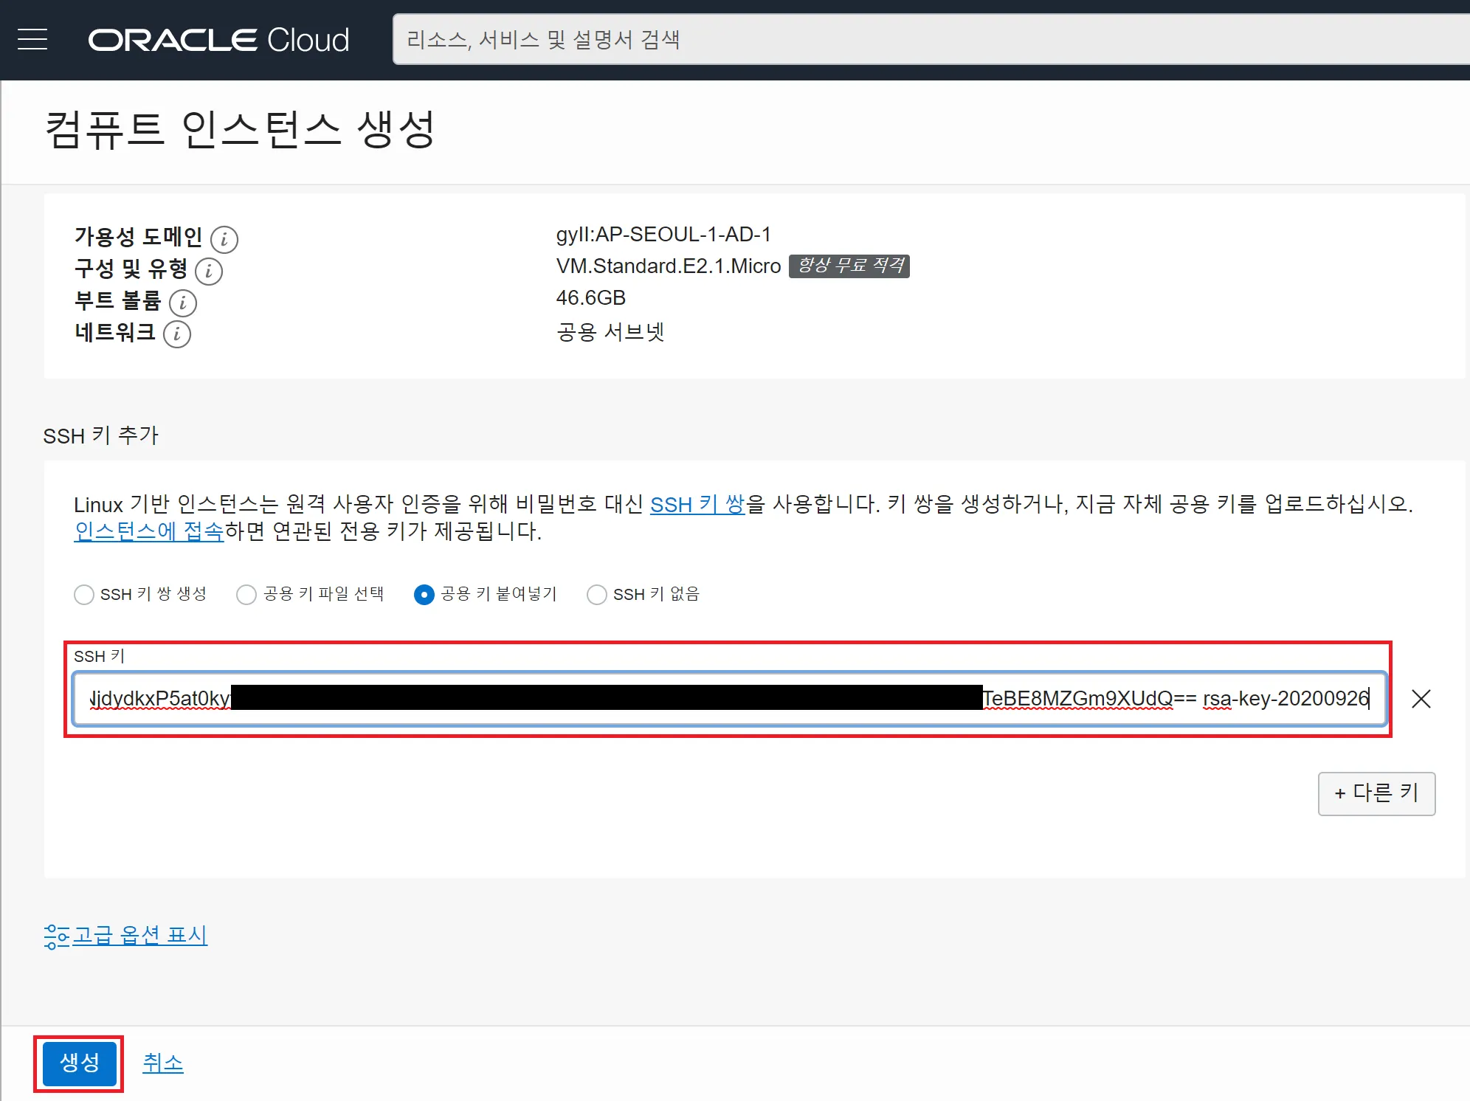1470x1101 pixels.
Task: Select SSH 키 없음 radio option
Action: [596, 594]
